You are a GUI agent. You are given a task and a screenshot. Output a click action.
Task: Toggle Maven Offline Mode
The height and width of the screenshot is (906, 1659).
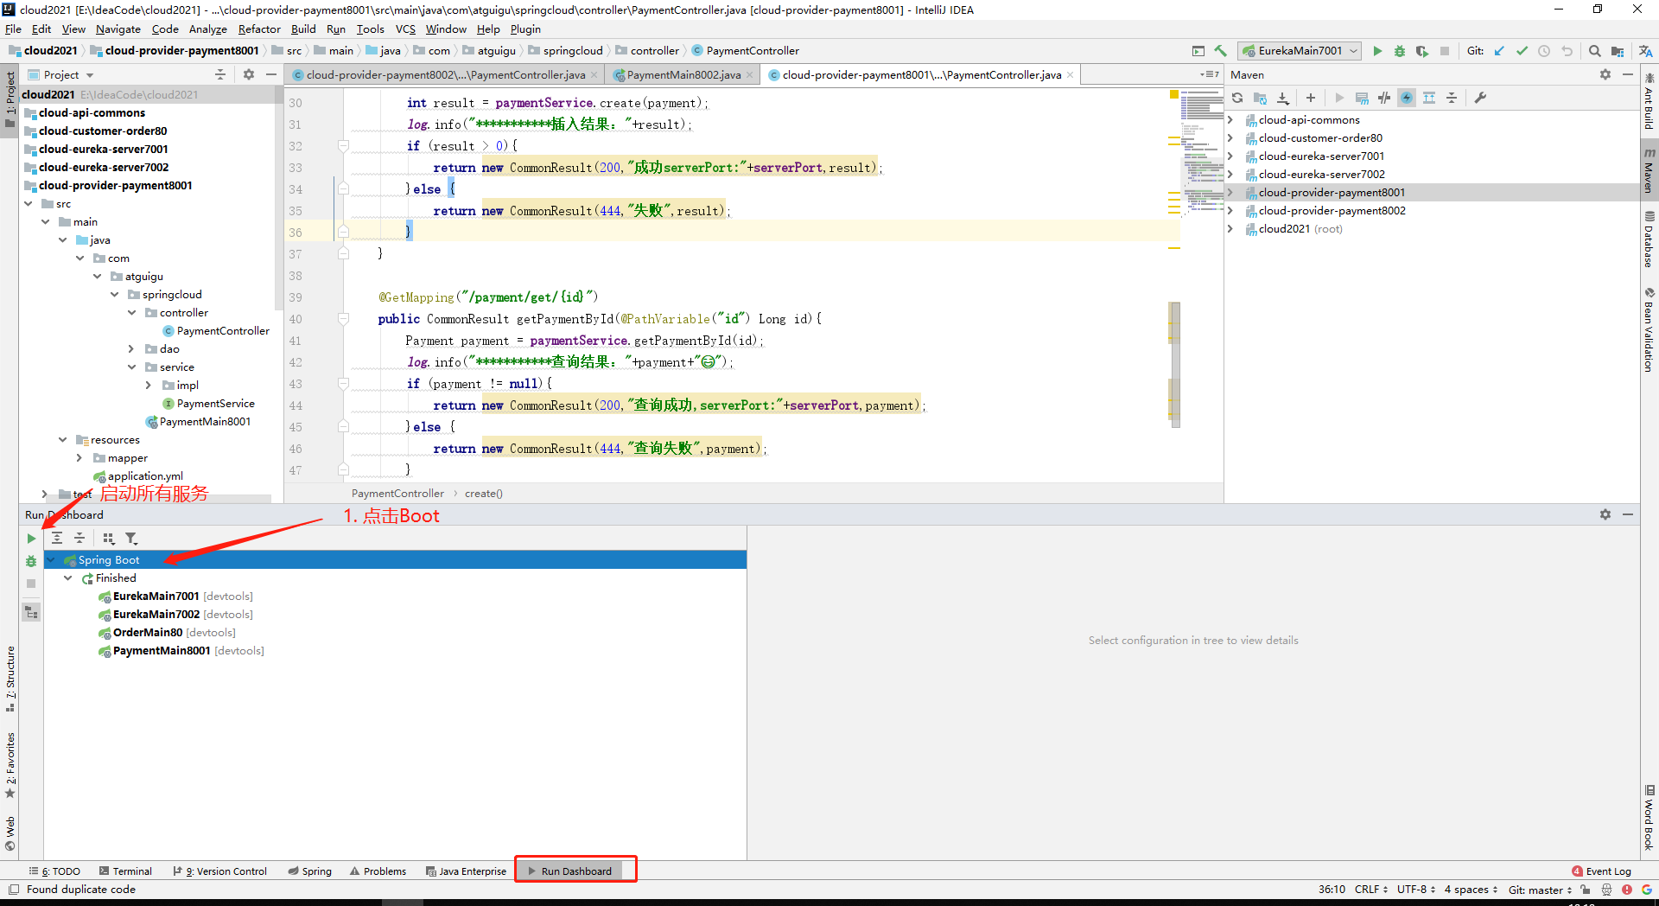tap(1384, 98)
